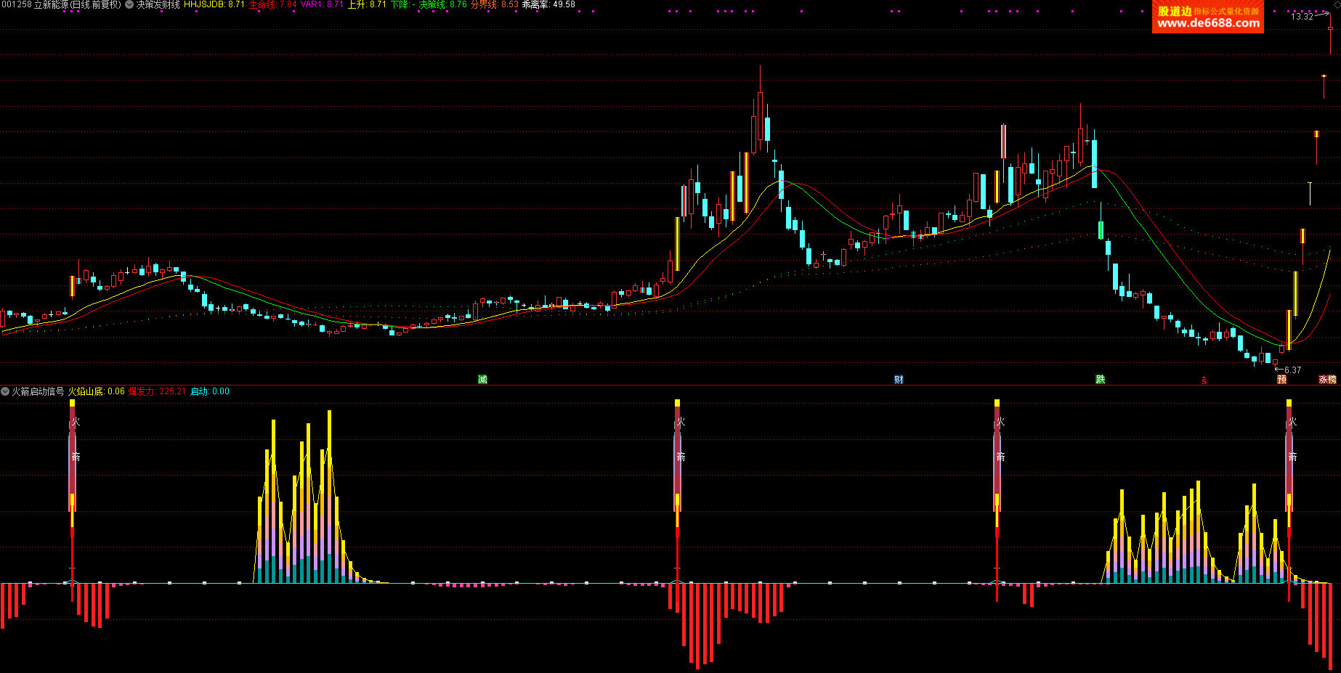Select the red 生命线: 7.84 value
This screenshot has width=1341, height=673.
[273, 4]
